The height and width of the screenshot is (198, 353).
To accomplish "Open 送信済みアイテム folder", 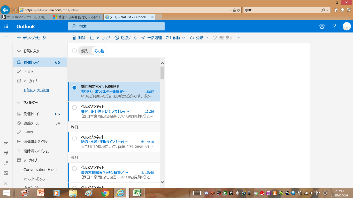I will pos(40,142).
